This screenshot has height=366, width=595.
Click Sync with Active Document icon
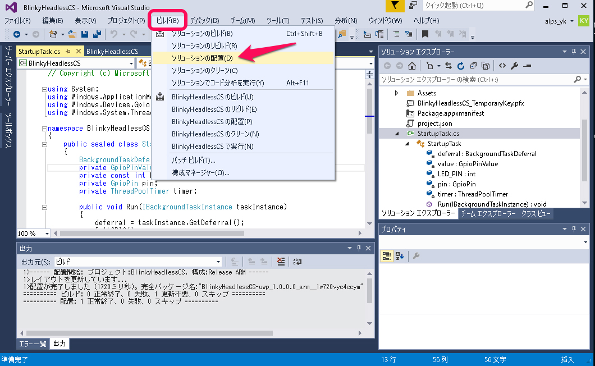coord(448,66)
